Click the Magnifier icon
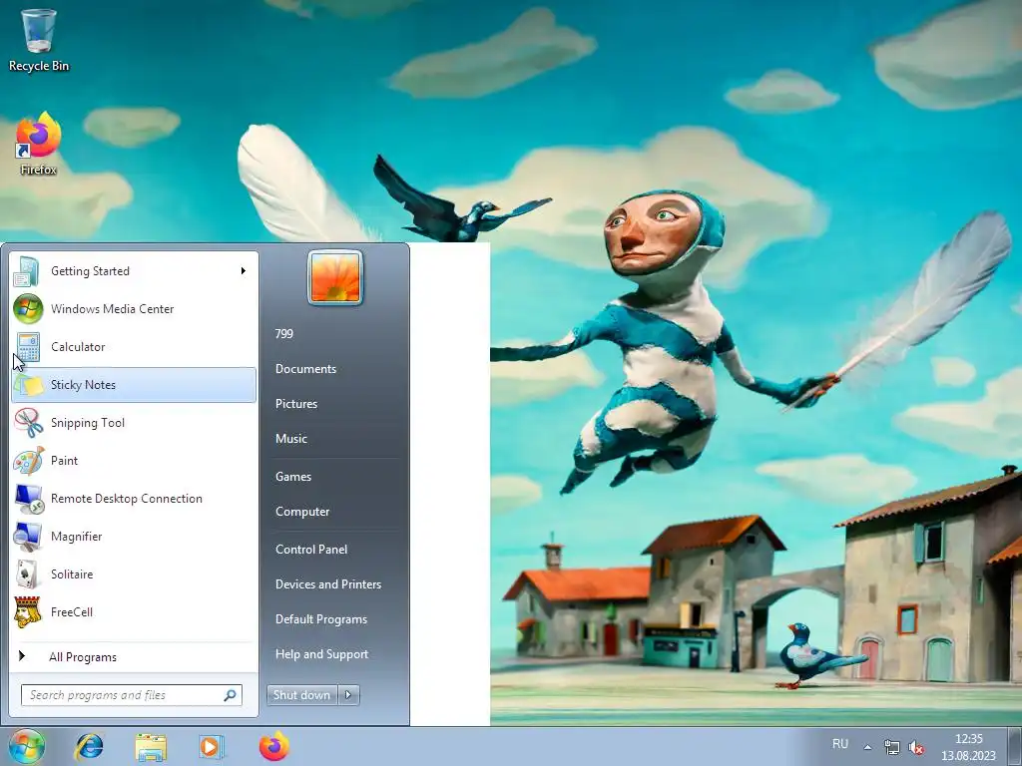 coord(28,536)
